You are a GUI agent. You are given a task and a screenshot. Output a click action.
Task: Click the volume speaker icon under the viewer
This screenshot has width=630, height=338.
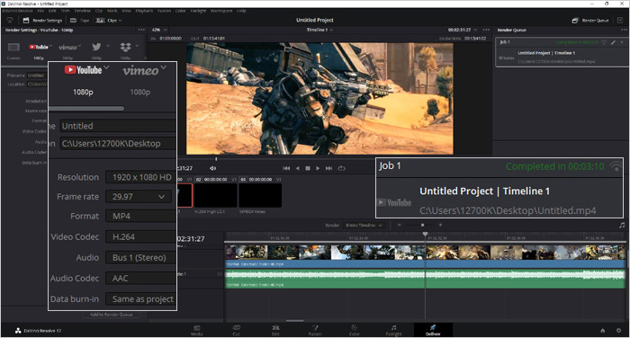(x=213, y=168)
